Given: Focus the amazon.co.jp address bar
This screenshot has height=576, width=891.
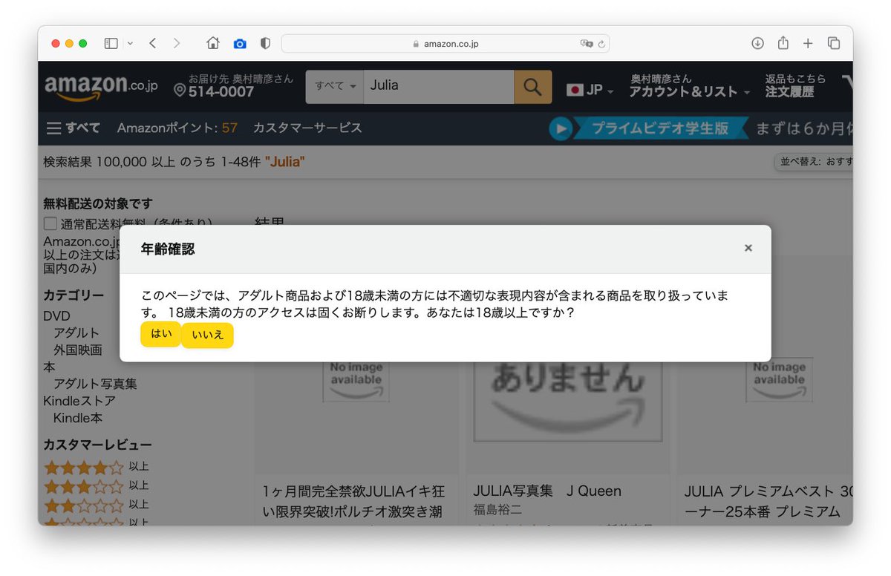Looking at the screenshot, I should pyautogui.click(x=446, y=44).
